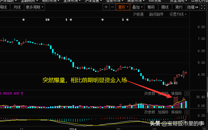Open the 叠加 overlay dropdown

(x=137, y=7)
